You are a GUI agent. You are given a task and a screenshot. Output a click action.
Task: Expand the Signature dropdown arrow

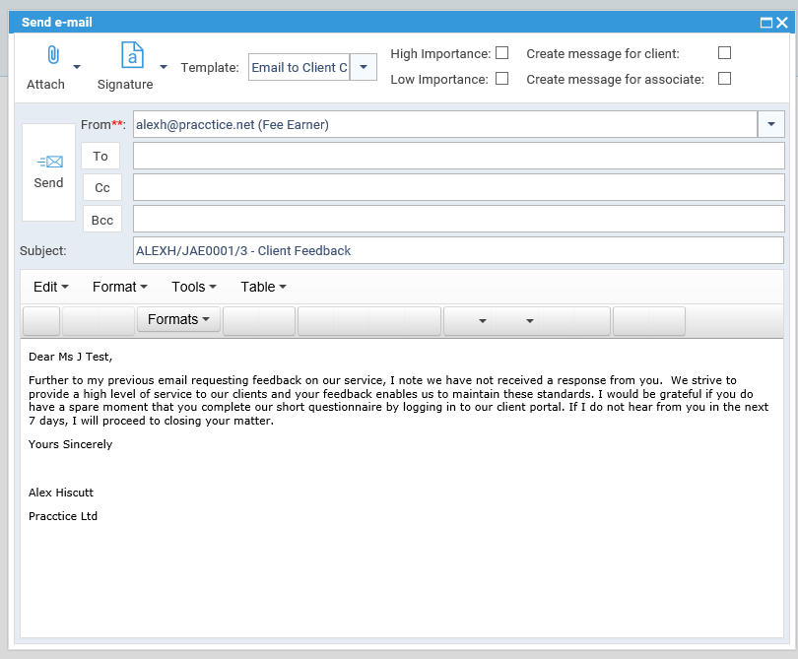pyautogui.click(x=164, y=67)
